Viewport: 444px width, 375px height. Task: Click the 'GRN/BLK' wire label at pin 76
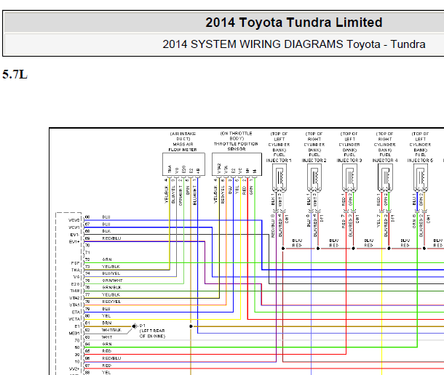click(111, 288)
